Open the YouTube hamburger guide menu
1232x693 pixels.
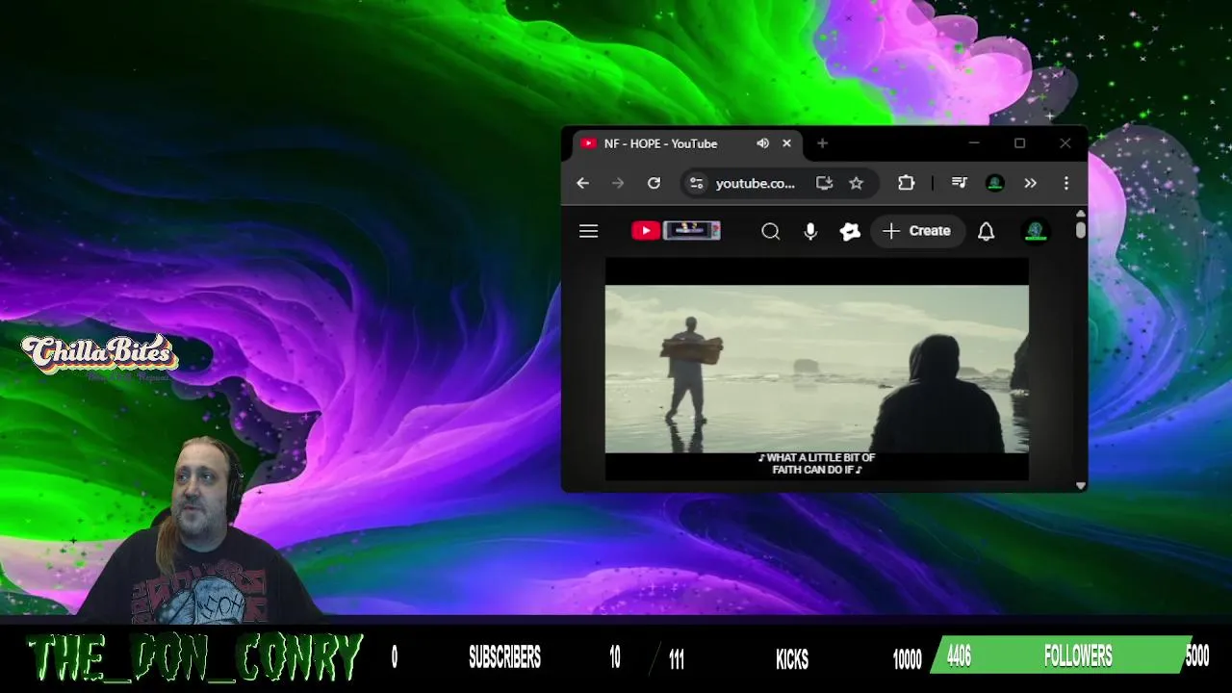[588, 231]
